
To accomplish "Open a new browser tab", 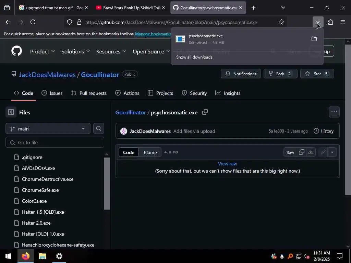I will [x=253, y=8].
